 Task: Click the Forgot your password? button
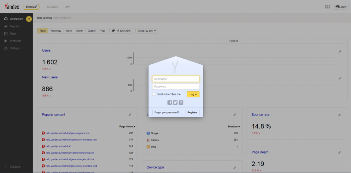(167, 112)
